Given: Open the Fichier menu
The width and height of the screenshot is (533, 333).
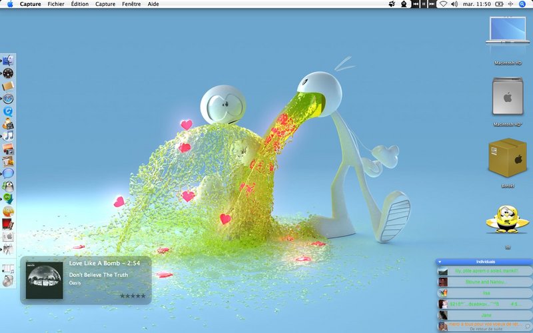Looking at the screenshot, I should point(56,4).
